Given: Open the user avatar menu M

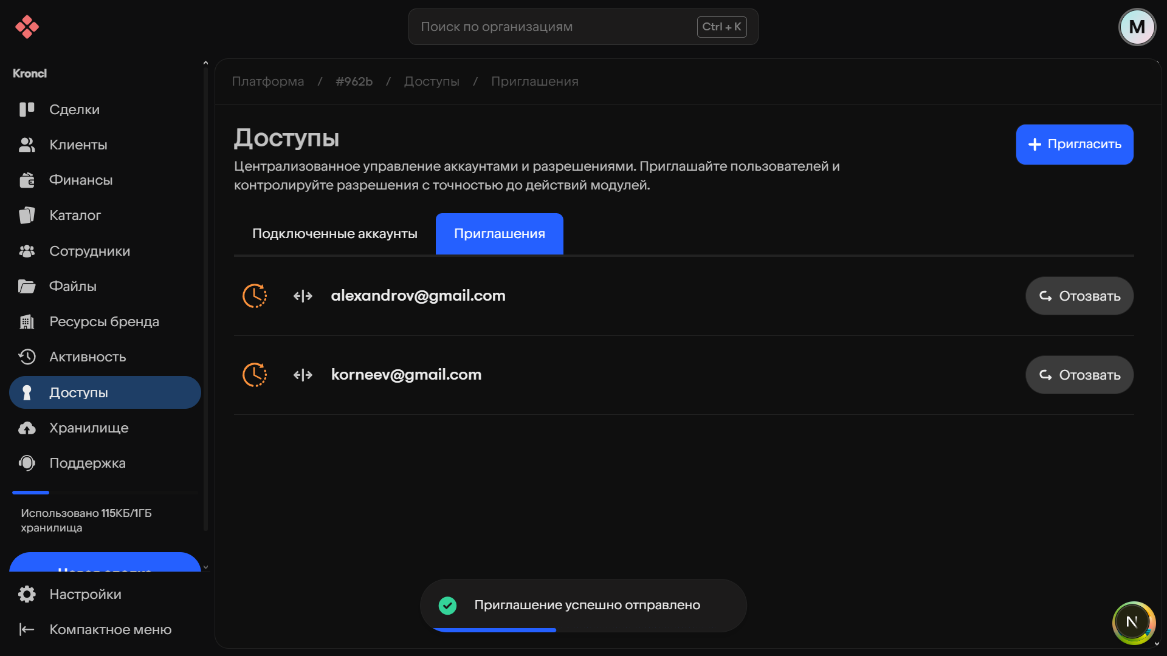Looking at the screenshot, I should point(1137,27).
